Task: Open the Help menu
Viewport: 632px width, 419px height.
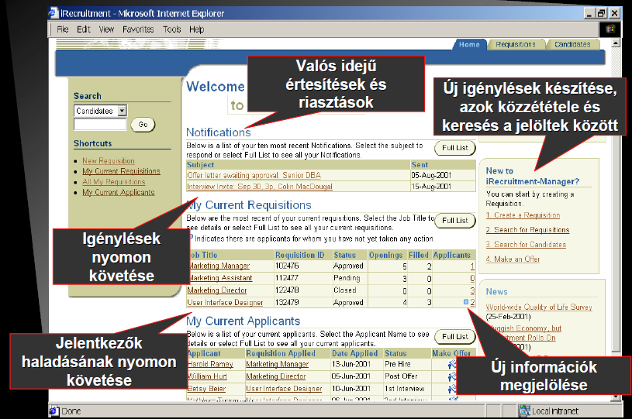Action: point(197,29)
